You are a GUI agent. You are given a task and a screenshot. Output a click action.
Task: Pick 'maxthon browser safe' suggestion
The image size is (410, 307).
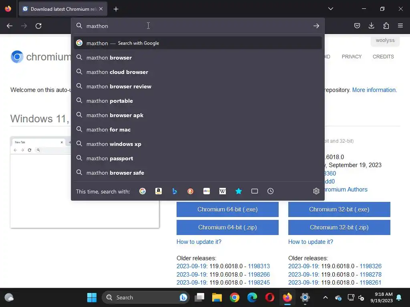click(x=198, y=173)
